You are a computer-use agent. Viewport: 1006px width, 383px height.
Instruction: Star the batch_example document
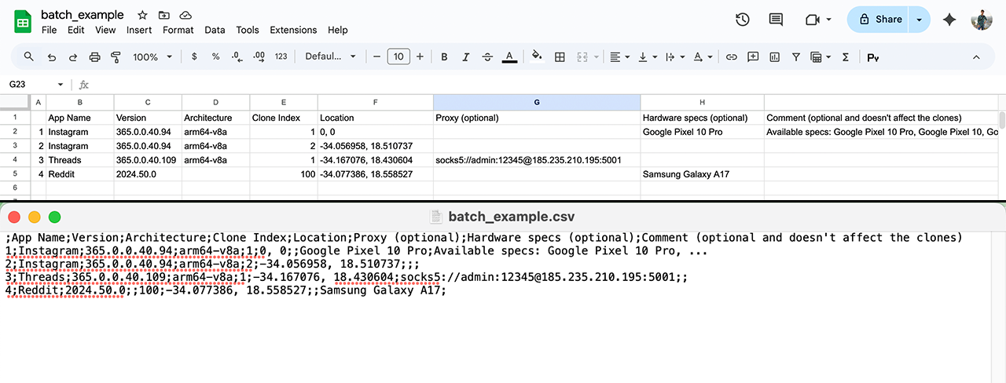coord(142,15)
